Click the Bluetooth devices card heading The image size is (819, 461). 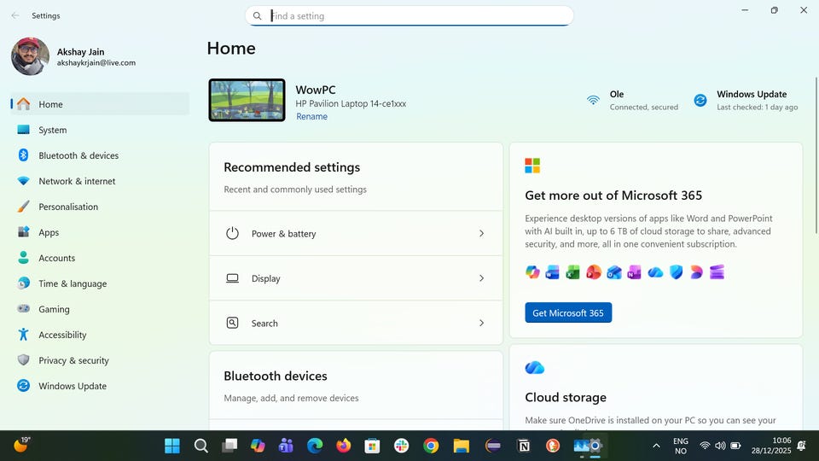click(x=276, y=376)
